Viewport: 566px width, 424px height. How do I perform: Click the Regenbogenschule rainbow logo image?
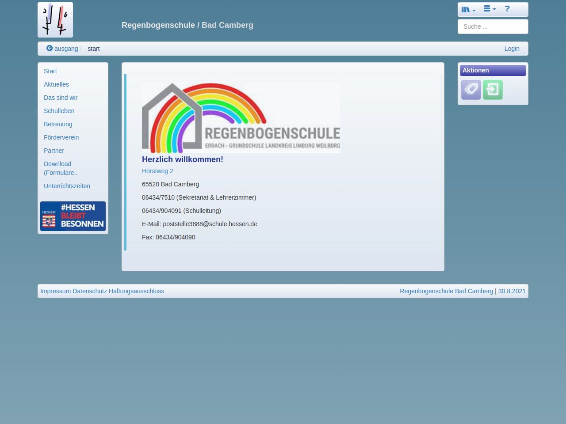pos(241,118)
